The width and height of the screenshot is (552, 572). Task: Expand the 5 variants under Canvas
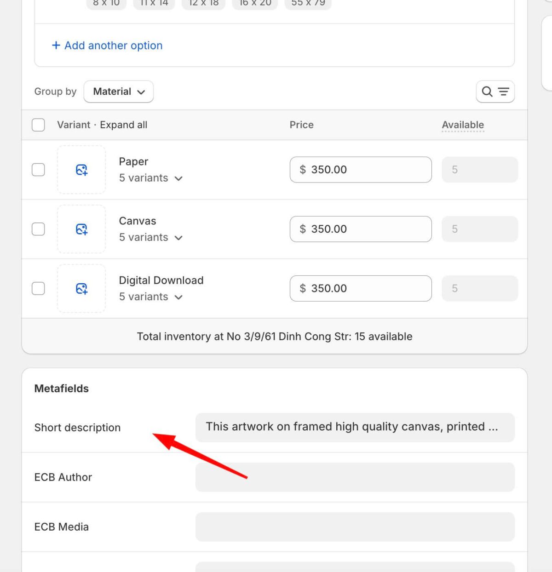point(151,237)
